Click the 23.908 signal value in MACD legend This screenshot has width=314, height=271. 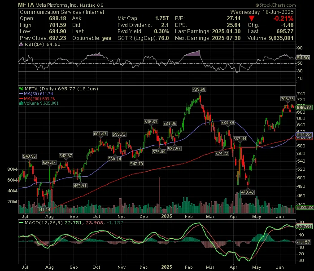pos(95,222)
